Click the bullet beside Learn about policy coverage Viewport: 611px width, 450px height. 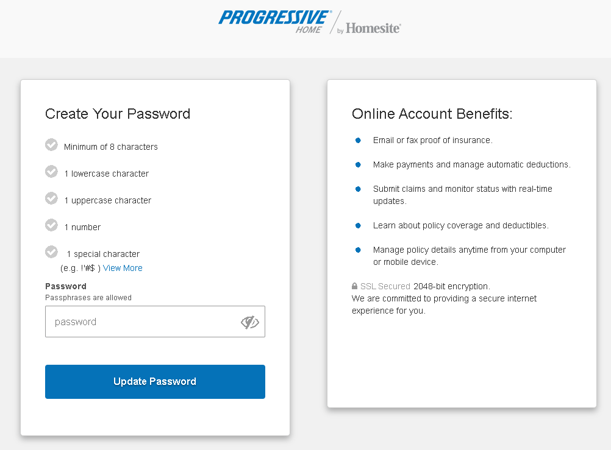(359, 226)
